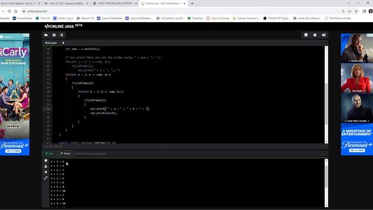This screenshot has width=373, height=210.
Task: Open the folder icon in editor toolbar
Action: pyautogui.click(x=46, y=35)
